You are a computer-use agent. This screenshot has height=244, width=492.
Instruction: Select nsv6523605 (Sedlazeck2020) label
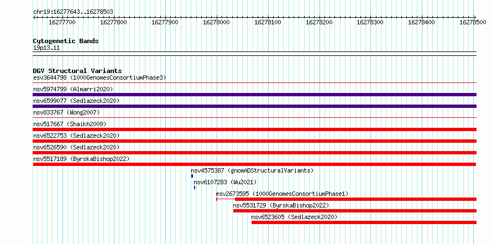pos(294,217)
